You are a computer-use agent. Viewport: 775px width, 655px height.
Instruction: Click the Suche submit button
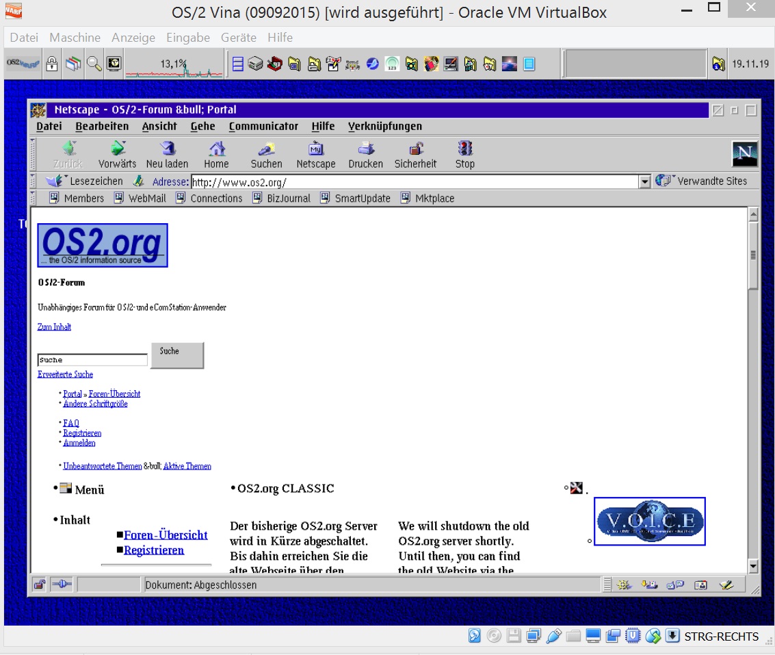pos(177,355)
